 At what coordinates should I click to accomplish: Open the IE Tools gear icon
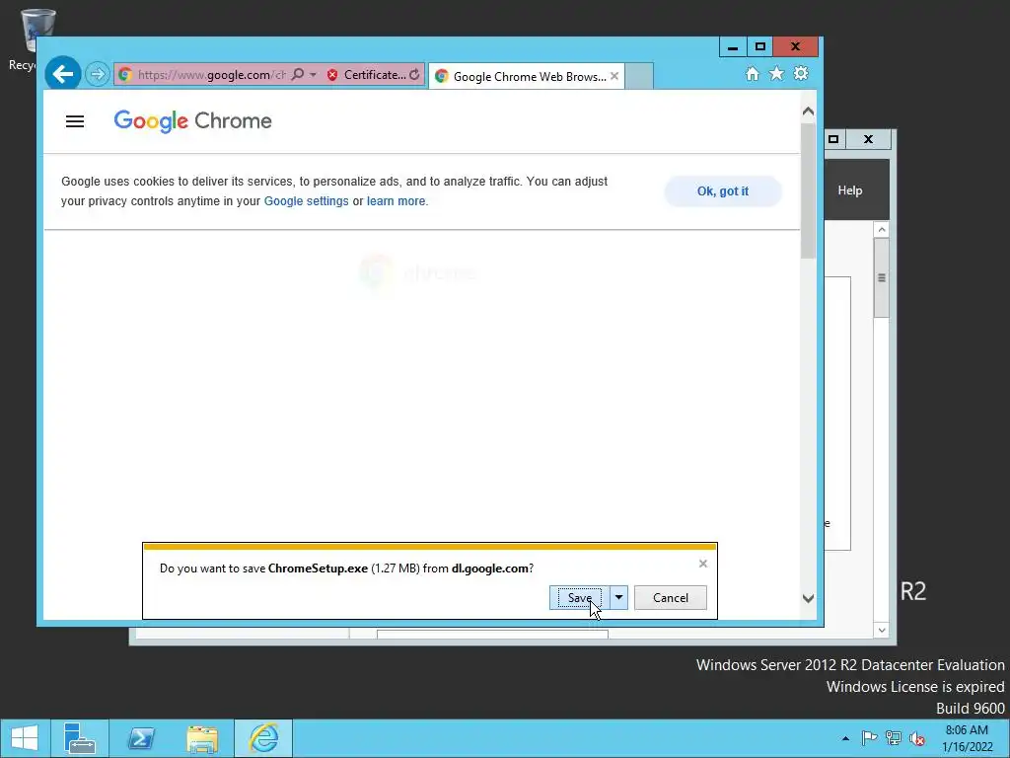[801, 73]
